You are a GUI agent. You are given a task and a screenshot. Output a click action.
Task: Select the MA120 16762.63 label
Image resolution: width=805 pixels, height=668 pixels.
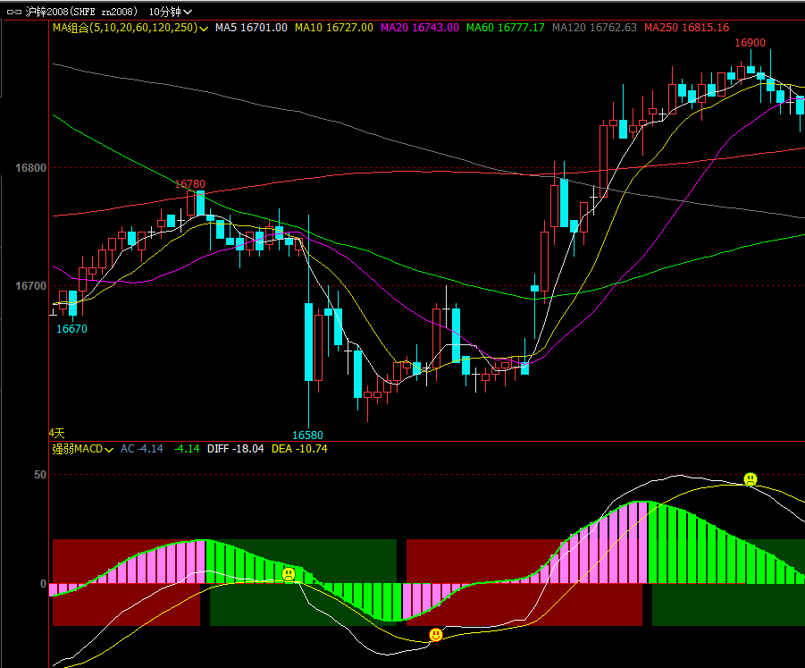594,28
